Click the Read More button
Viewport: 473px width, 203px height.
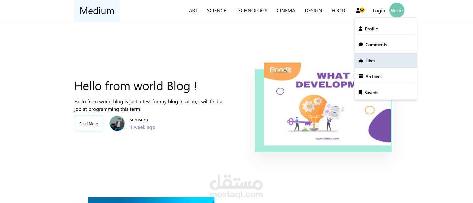(89, 124)
